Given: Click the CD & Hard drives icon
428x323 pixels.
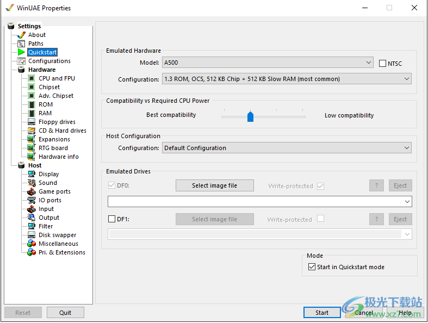Looking at the screenshot, I should point(32,131).
